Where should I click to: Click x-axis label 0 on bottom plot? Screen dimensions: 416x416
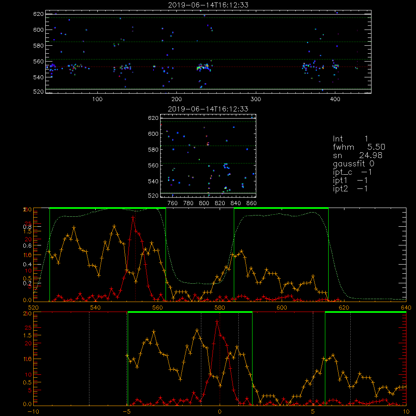point(220,411)
